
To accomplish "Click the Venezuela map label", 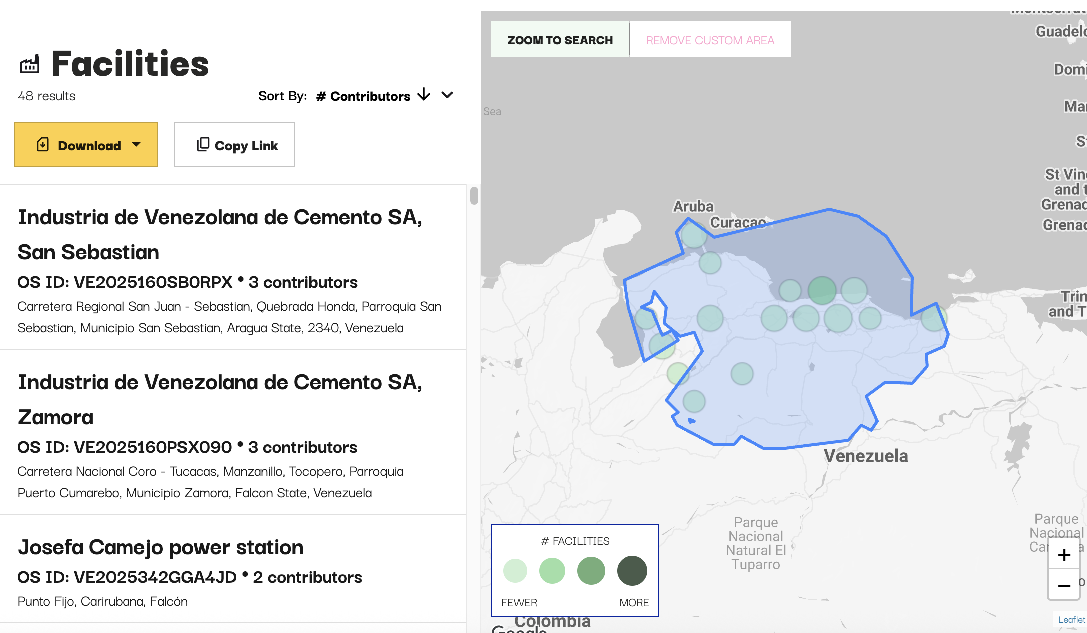I will tap(866, 456).
